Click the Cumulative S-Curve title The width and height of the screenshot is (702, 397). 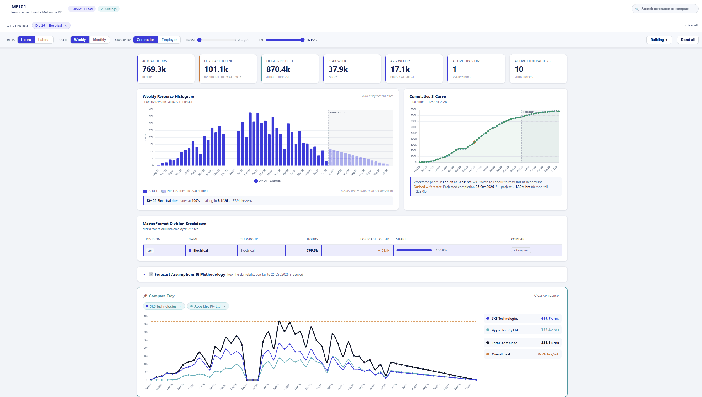pyautogui.click(x=428, y=96)
